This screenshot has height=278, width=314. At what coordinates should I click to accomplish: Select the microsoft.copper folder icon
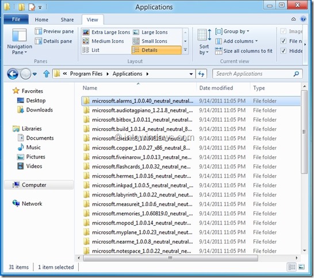click(x=86, y=148)
